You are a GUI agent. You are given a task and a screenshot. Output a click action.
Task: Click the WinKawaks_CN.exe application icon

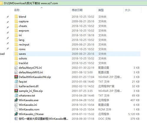[16, 114]
